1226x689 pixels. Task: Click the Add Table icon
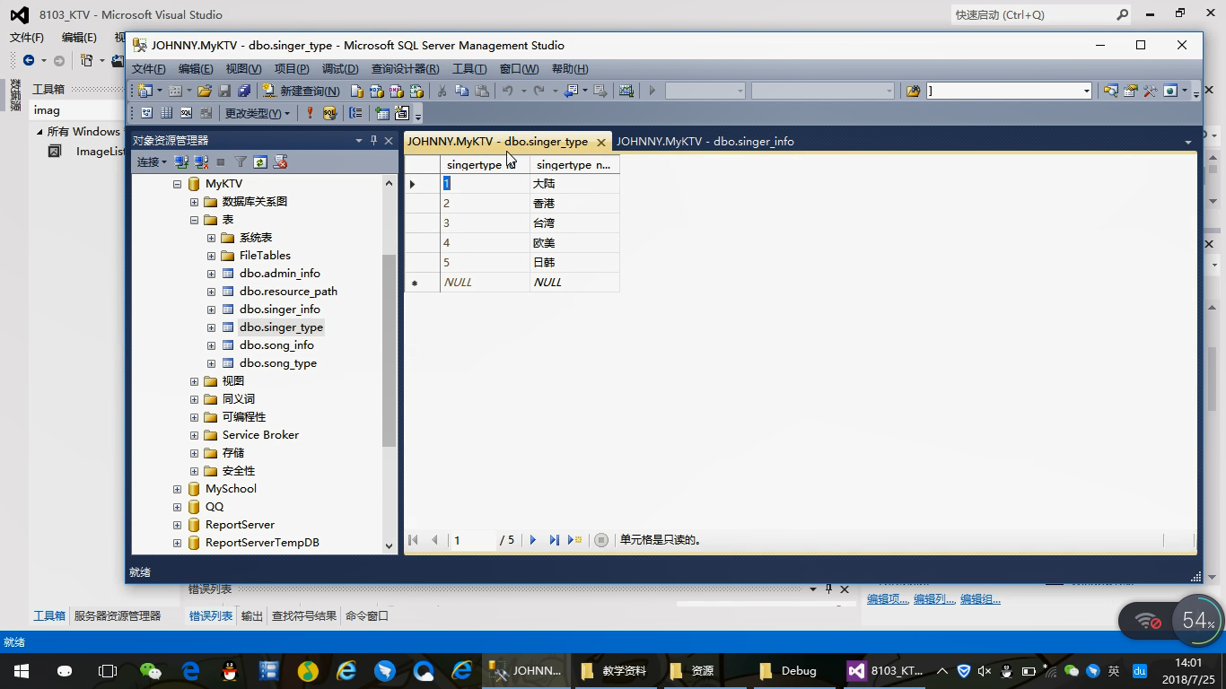click(382, 113)
